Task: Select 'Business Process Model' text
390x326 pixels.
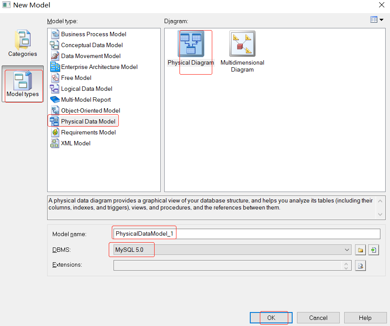Action: (94, 34)
